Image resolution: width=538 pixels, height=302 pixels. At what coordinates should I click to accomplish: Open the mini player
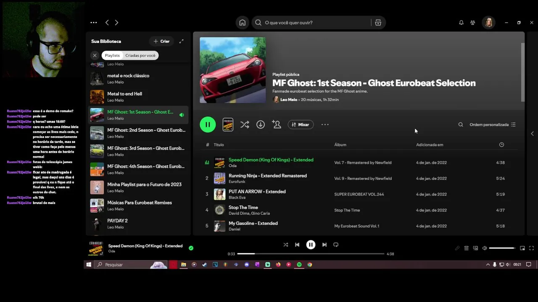tap(522, 248)
